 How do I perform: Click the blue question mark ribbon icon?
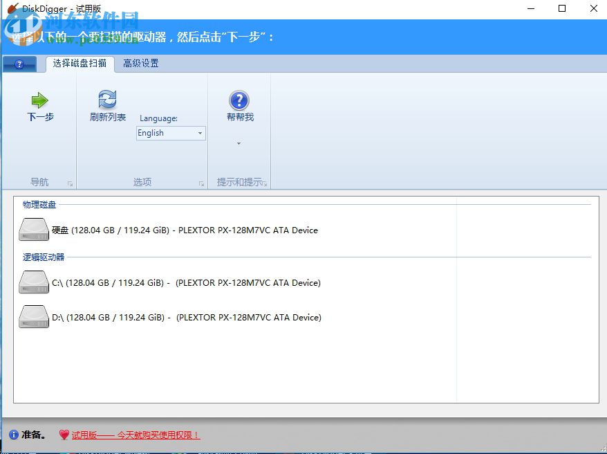pyautogui.click(x=19, y=64)
